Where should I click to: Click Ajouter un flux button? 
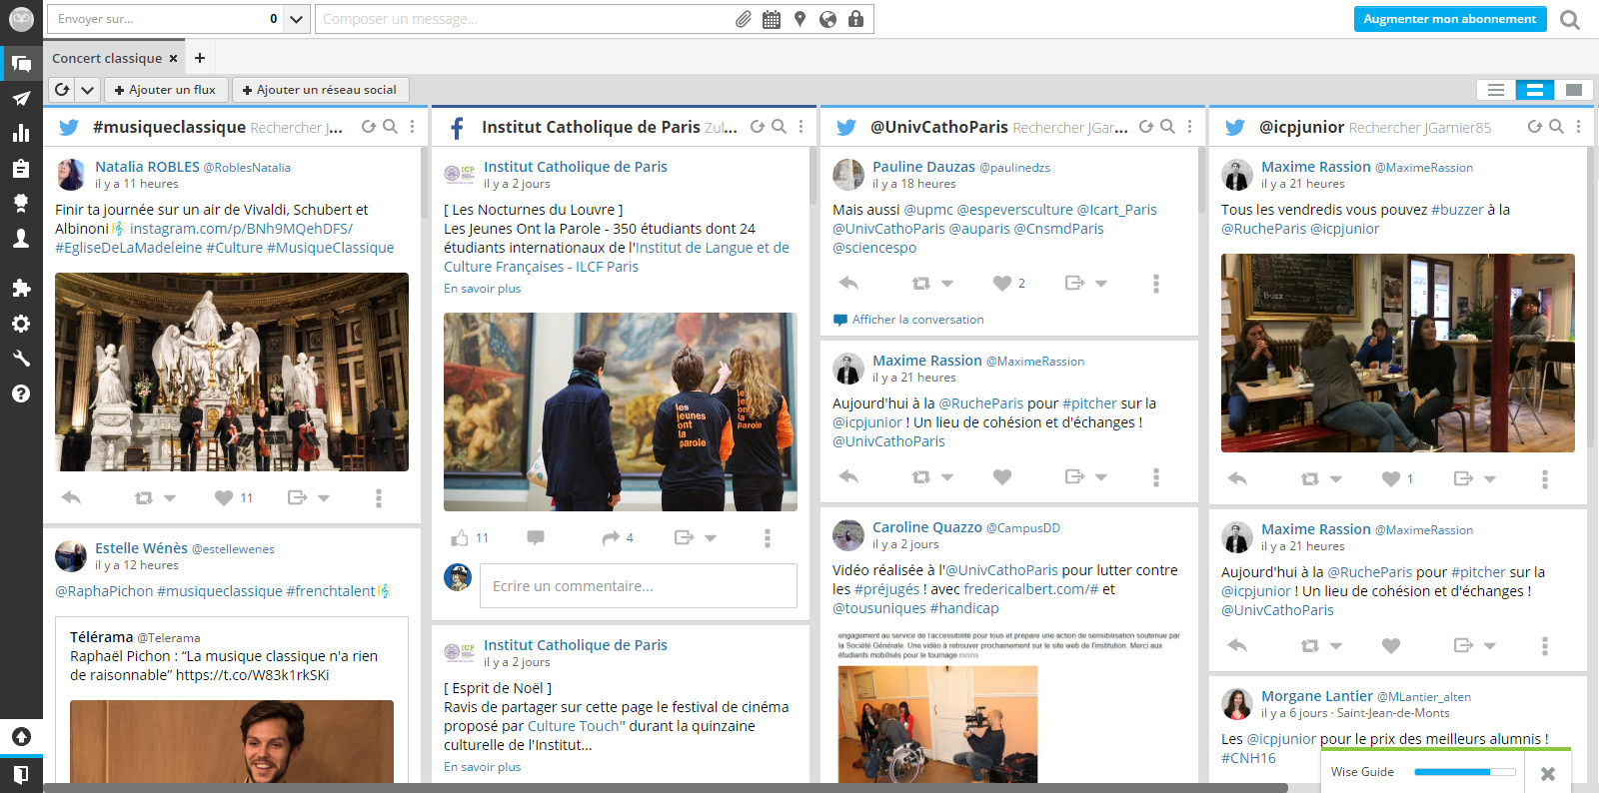coord(166,90)
